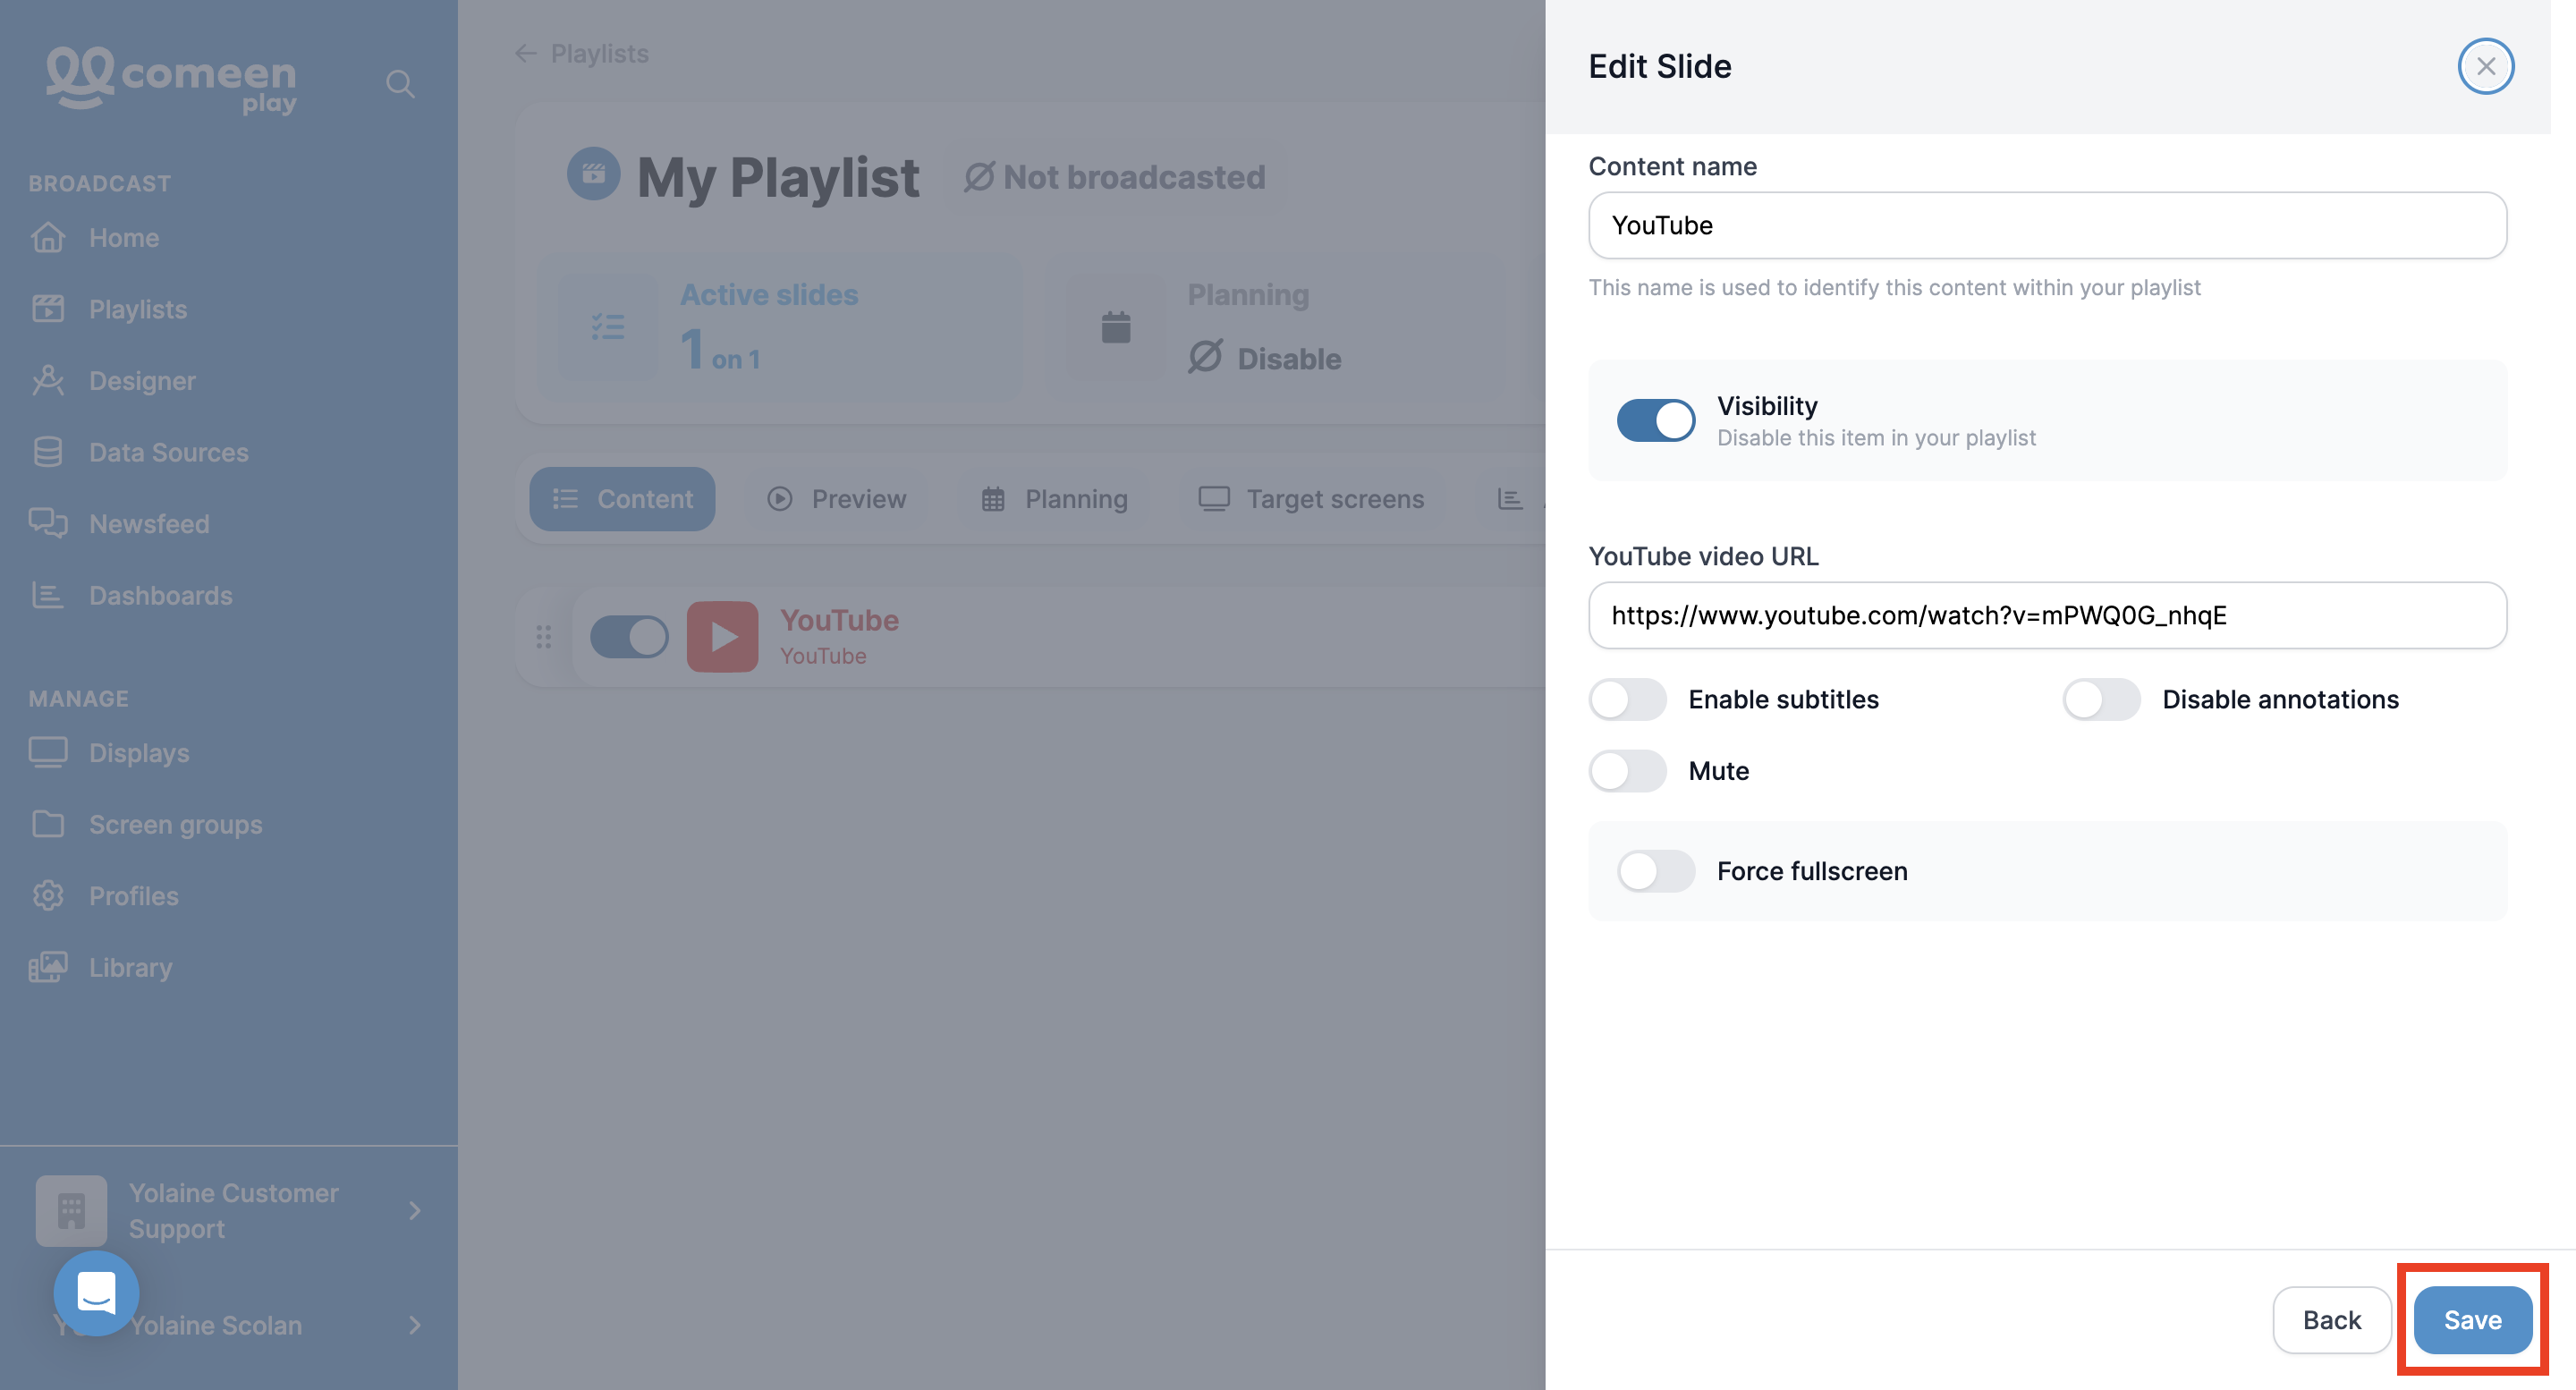Open the chat support bubble
Screen dimensions: 2576x1390
coord(96,1293)
